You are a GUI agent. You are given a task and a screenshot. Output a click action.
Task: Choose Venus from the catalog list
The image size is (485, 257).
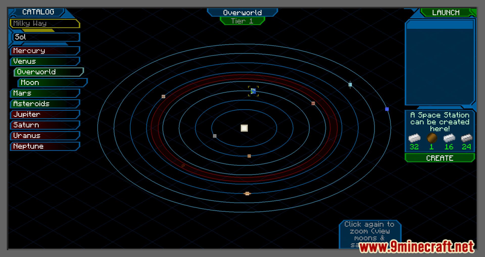[45, 61]
